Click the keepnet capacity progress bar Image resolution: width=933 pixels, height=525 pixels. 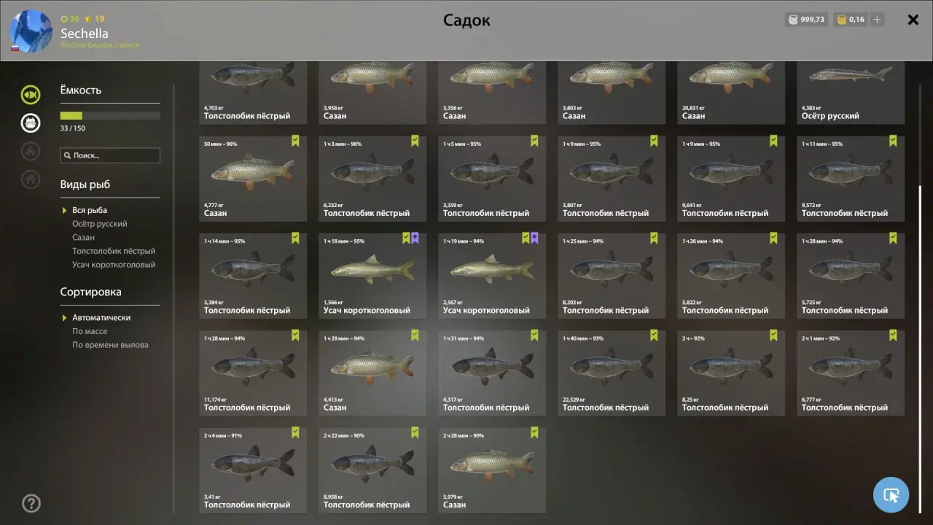pyautogui.click(x=110, y=115)
